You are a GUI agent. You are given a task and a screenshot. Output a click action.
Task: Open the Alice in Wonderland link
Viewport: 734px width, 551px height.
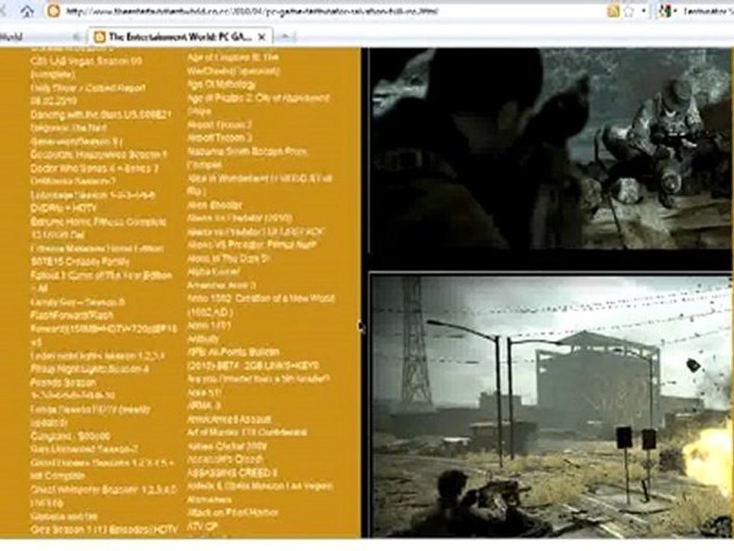(260, 184)
